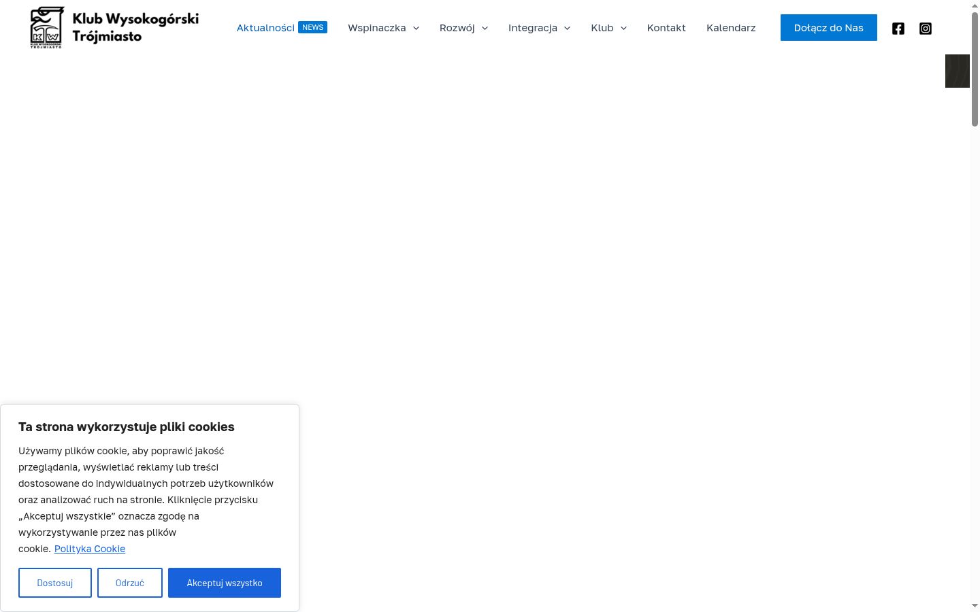Open the Polityka Cookie link
Viewport: 980px width, 612px height.
tap(90, 549)
